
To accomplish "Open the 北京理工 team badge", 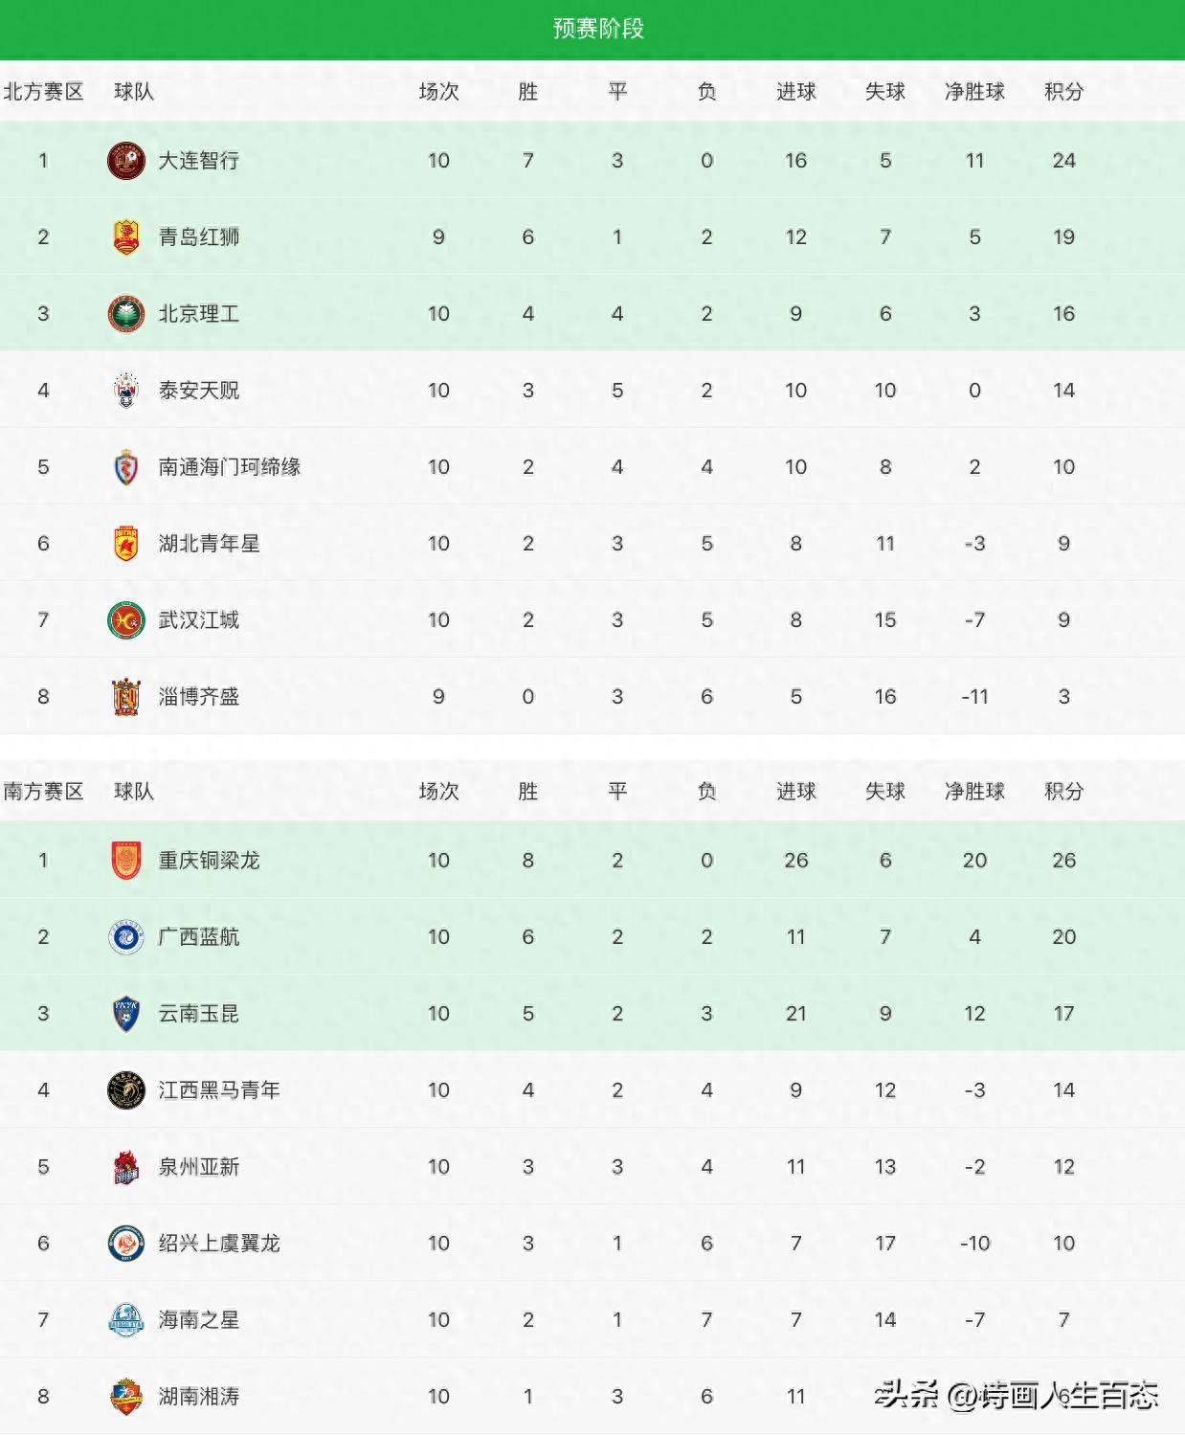I will click(126, 314).
